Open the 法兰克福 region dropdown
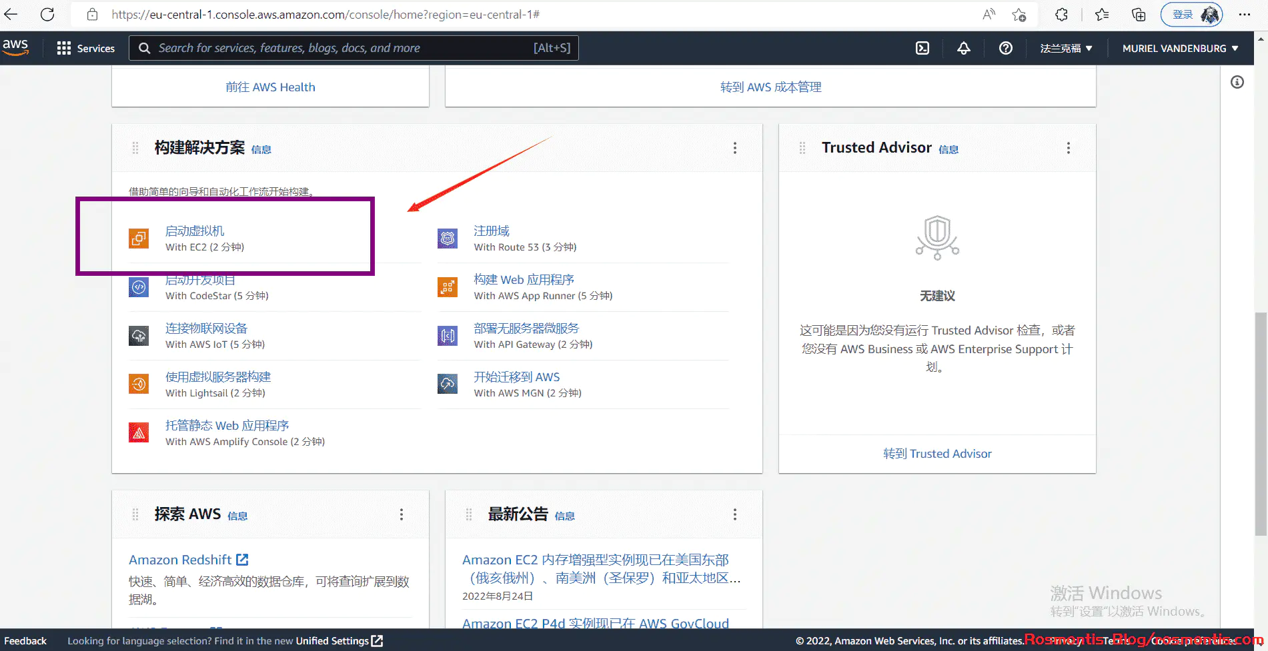 tap(1066, 48)
